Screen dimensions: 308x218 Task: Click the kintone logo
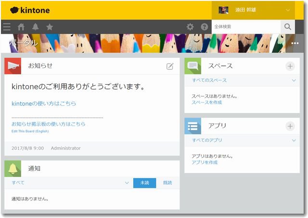pos(30,10)
